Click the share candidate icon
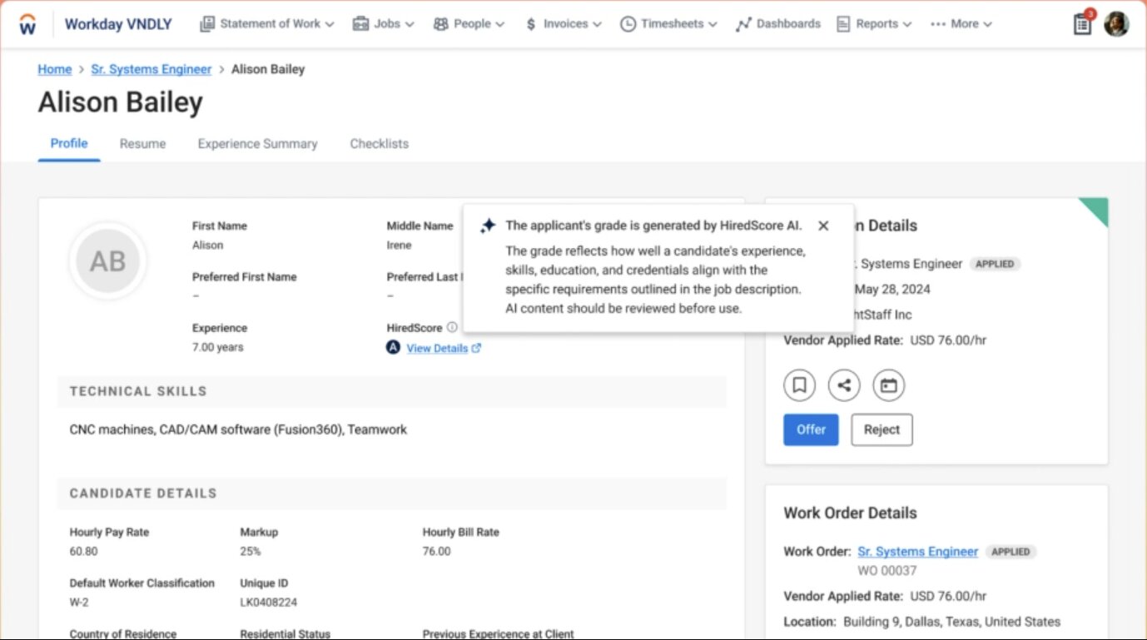The width and height of the screenshot is (1147, 640). point(844,385)
